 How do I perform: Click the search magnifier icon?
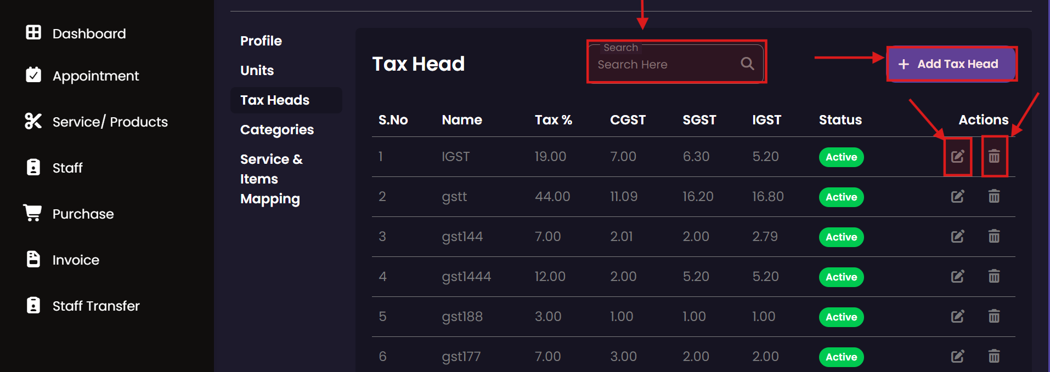pos(747,64)
